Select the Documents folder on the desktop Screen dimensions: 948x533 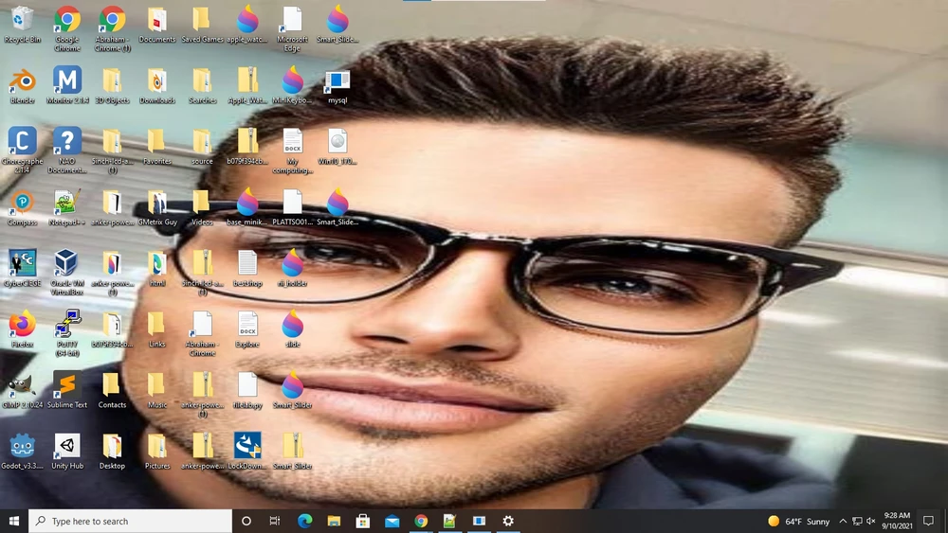(x=156, y=26)
